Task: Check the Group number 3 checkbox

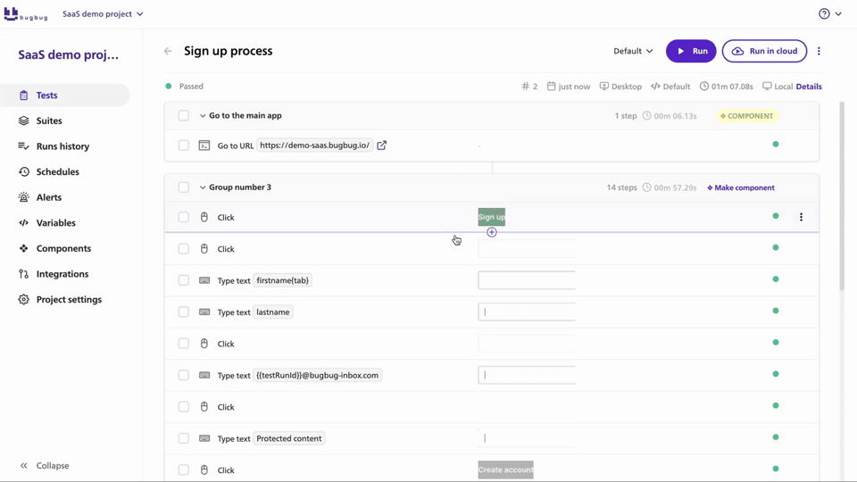Action: pos(184,187)
